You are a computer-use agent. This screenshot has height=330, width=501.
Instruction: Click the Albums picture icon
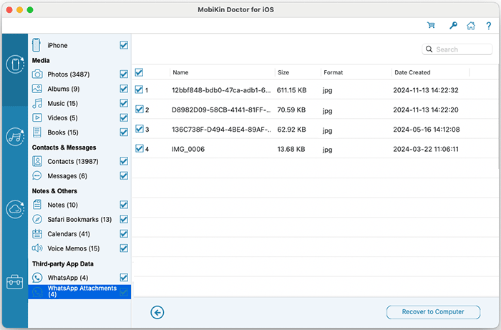[37, 89]
